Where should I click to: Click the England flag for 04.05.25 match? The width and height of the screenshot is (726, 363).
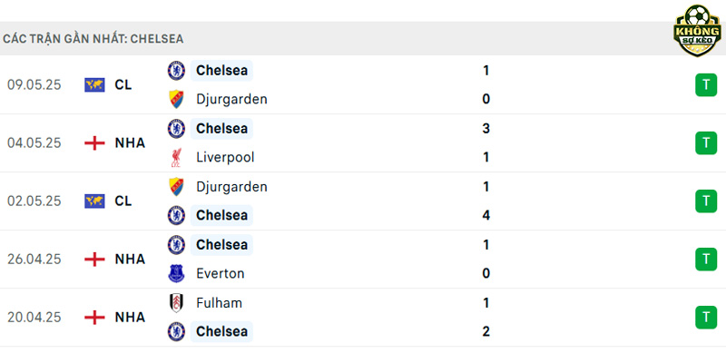pyautogui.click(x=94, y=143)
